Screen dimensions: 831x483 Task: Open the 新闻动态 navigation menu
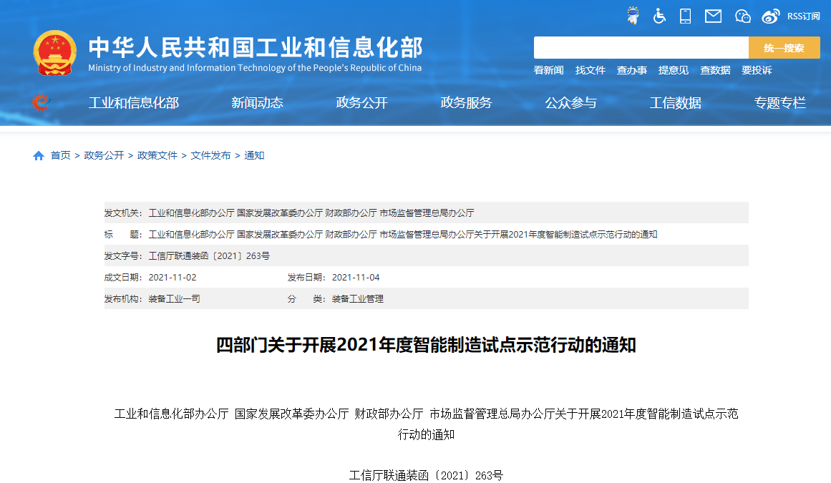tap(257, 103)
